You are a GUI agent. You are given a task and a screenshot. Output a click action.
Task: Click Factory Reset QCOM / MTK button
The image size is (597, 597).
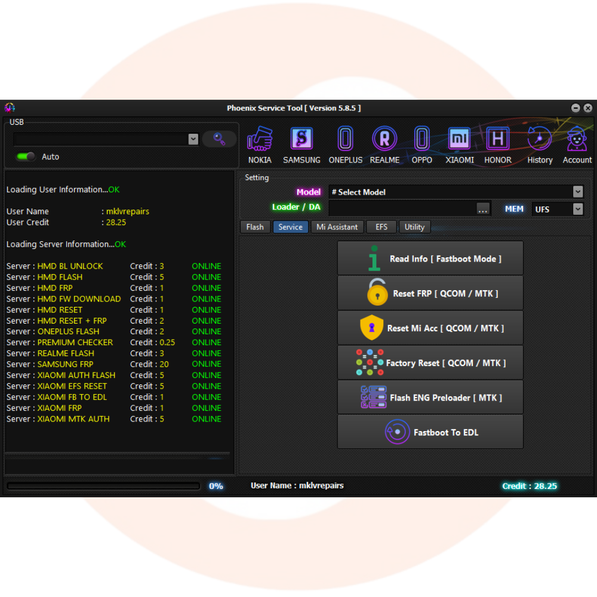[x=430, y=362]
